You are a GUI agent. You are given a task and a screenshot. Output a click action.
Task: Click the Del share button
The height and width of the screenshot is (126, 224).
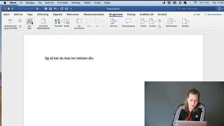click(x=197, y=14)
